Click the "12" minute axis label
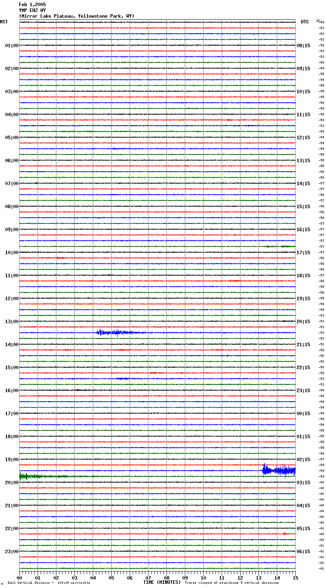Viewport: 326px width, 588px height. click(x=240, y=578)
